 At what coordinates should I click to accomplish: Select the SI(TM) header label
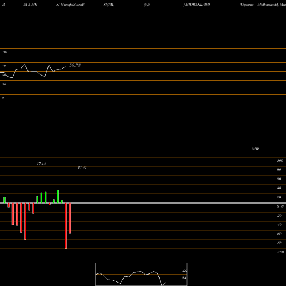109,5
